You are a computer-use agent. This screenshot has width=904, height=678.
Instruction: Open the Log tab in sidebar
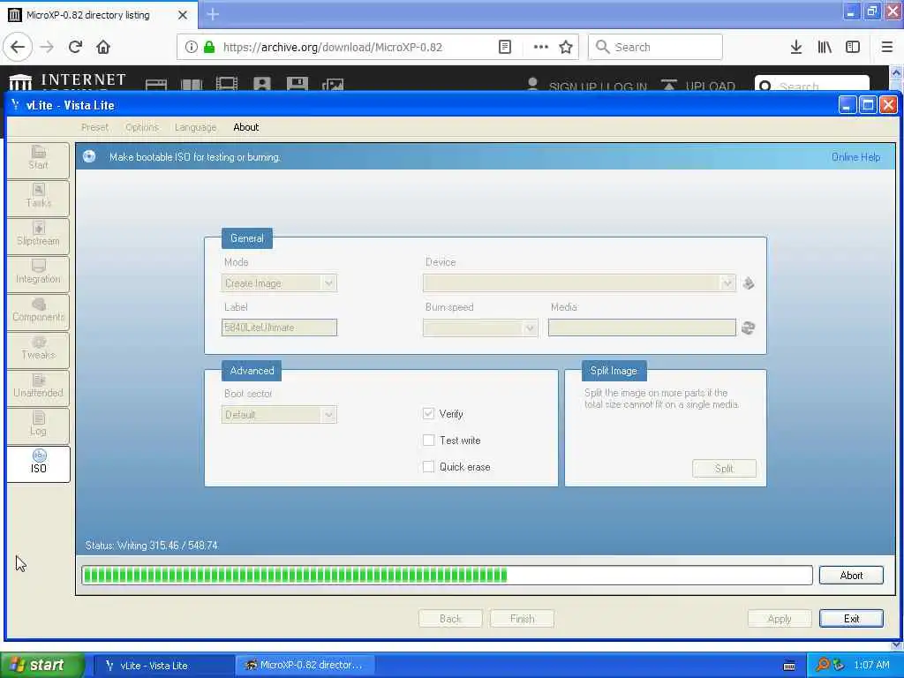tap(38, 426)
